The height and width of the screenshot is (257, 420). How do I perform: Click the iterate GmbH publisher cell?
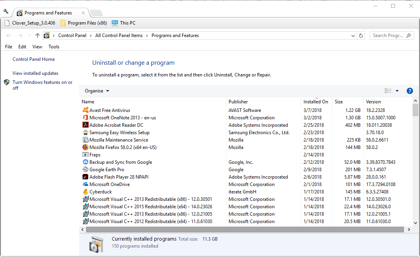click(242, 192)
